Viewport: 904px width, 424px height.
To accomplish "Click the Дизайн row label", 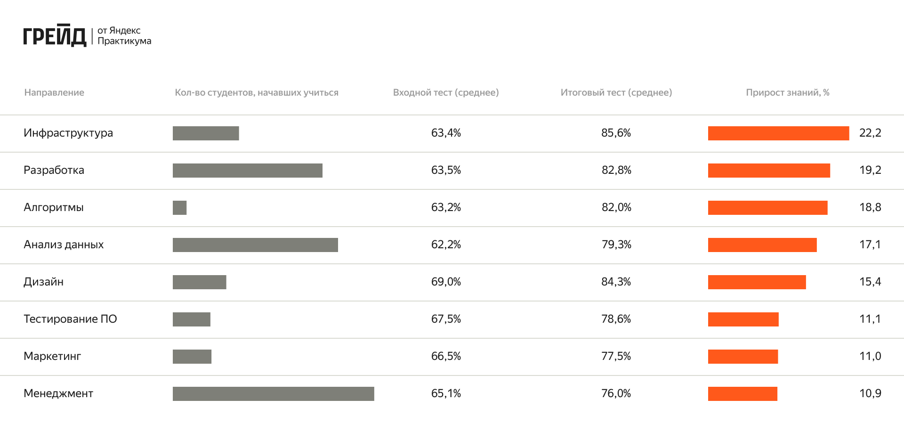I will coord(43,282).
